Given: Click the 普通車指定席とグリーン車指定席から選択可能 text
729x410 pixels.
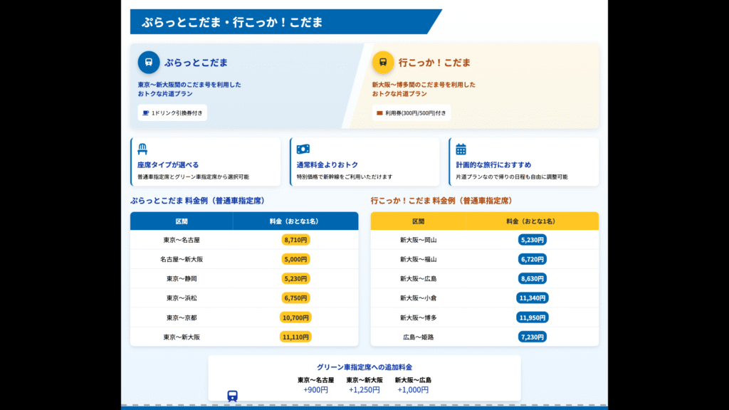Looking at the screenshot, I should [x=193, y=177].
